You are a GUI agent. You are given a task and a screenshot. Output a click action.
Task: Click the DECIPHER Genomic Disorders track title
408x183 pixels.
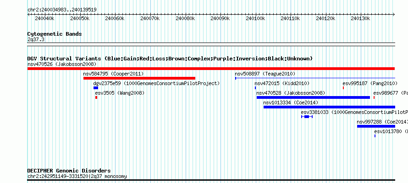(69, 171)
